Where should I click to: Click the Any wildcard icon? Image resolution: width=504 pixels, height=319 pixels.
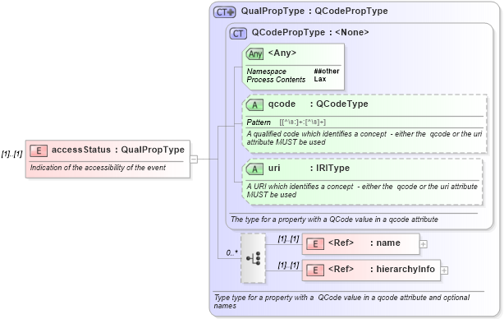(255, 53)
